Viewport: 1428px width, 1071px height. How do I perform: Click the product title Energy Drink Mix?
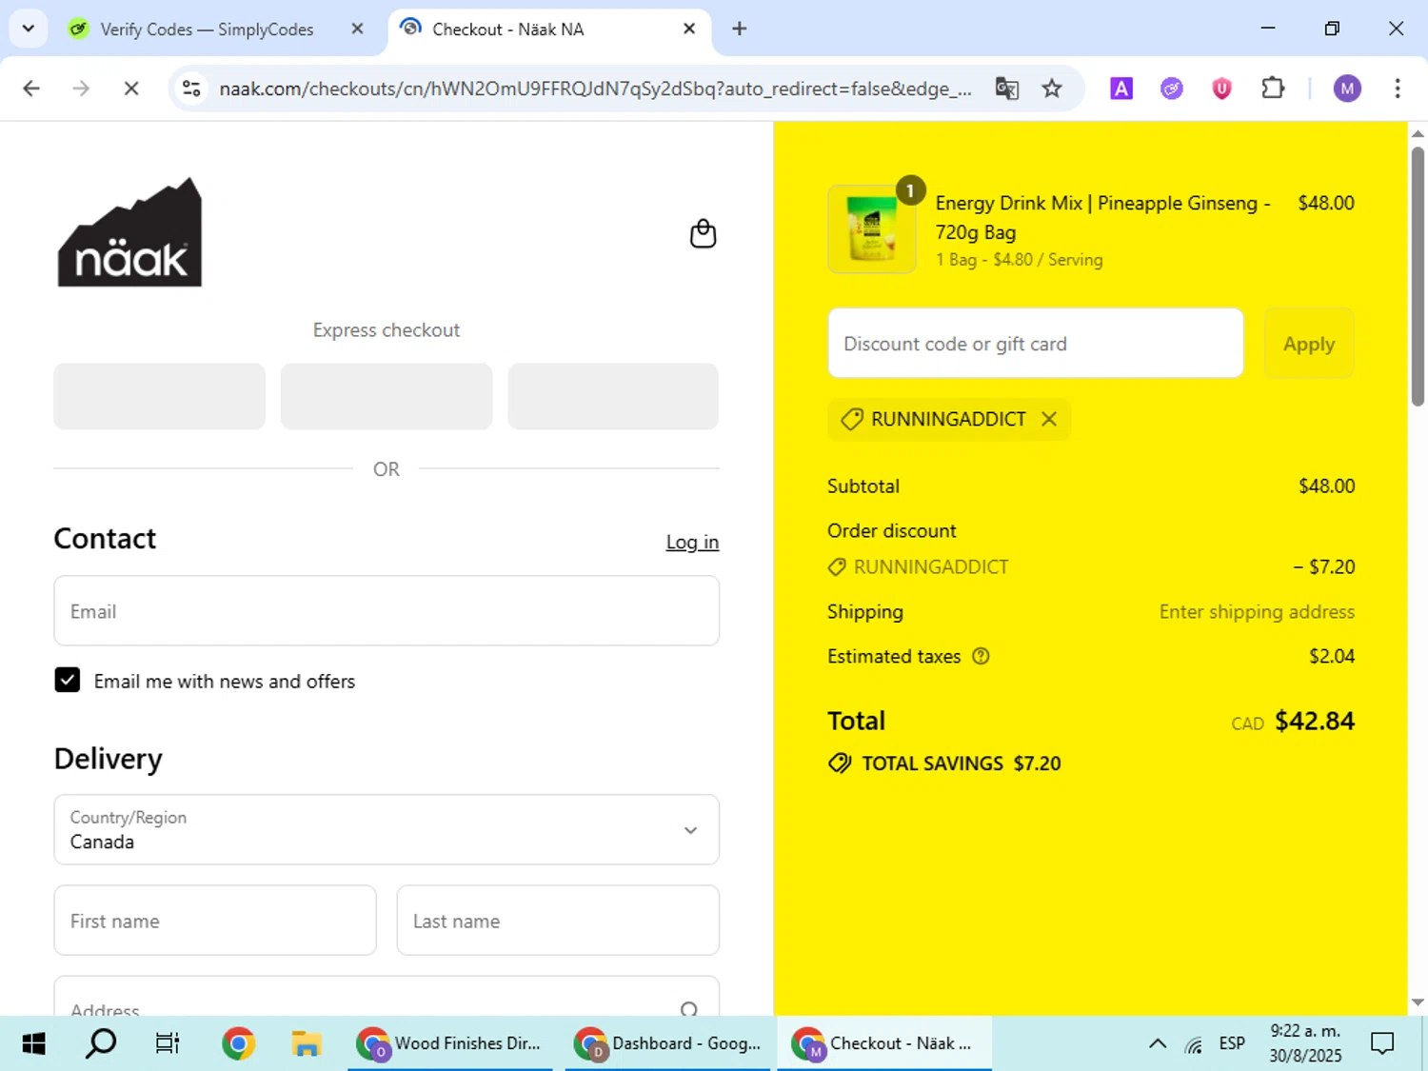(x=1102, y=217)
